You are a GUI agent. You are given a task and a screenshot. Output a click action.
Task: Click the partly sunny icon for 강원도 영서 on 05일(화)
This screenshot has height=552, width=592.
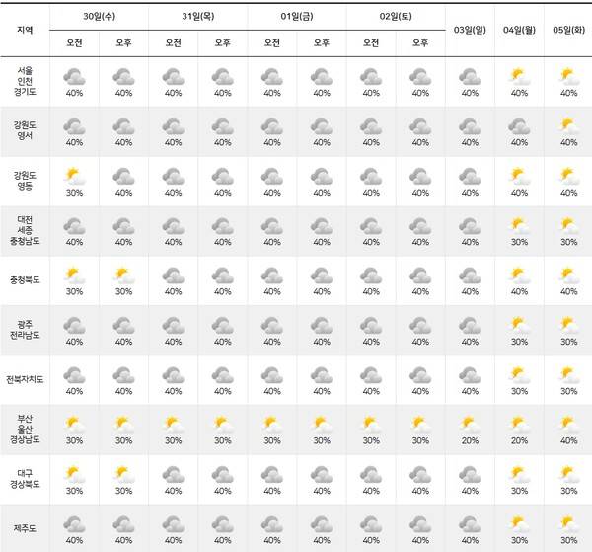(568, 126)
